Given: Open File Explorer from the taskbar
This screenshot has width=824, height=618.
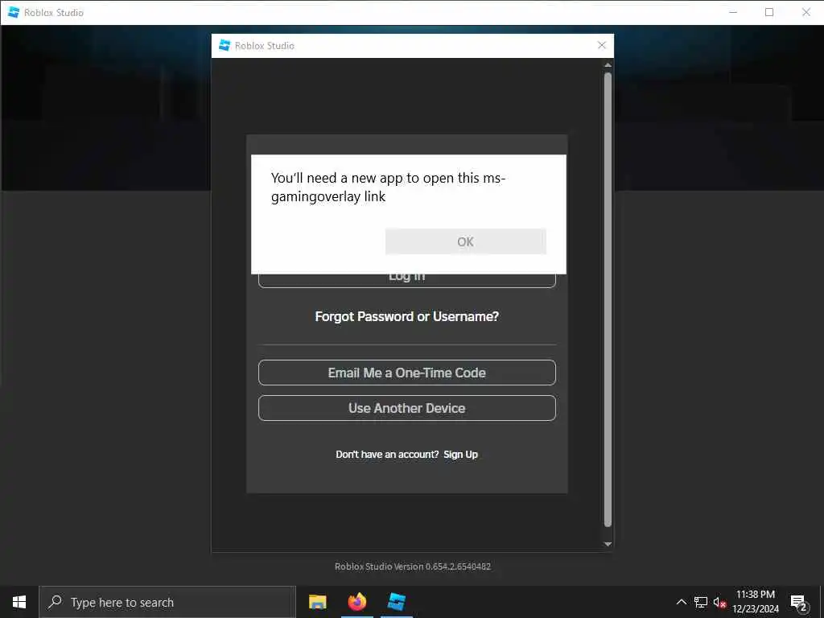Looking at the screenshot, I should point(317,602).
